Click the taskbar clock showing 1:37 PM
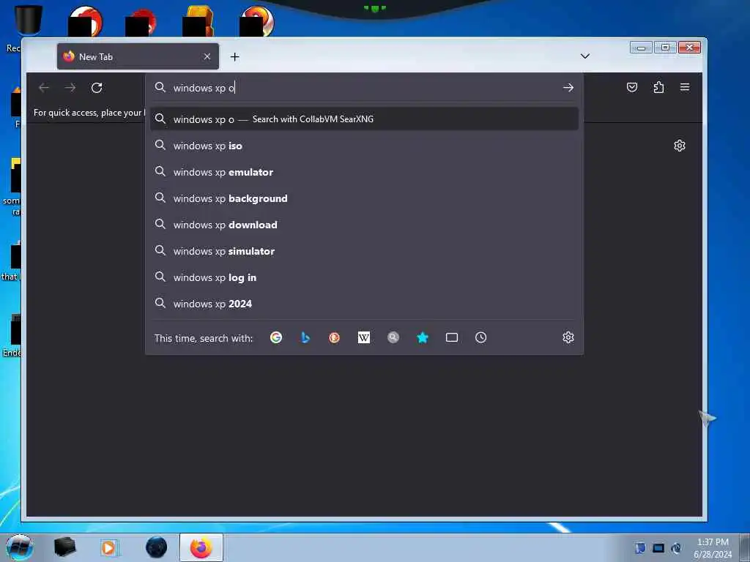 [x=713, y=548]
